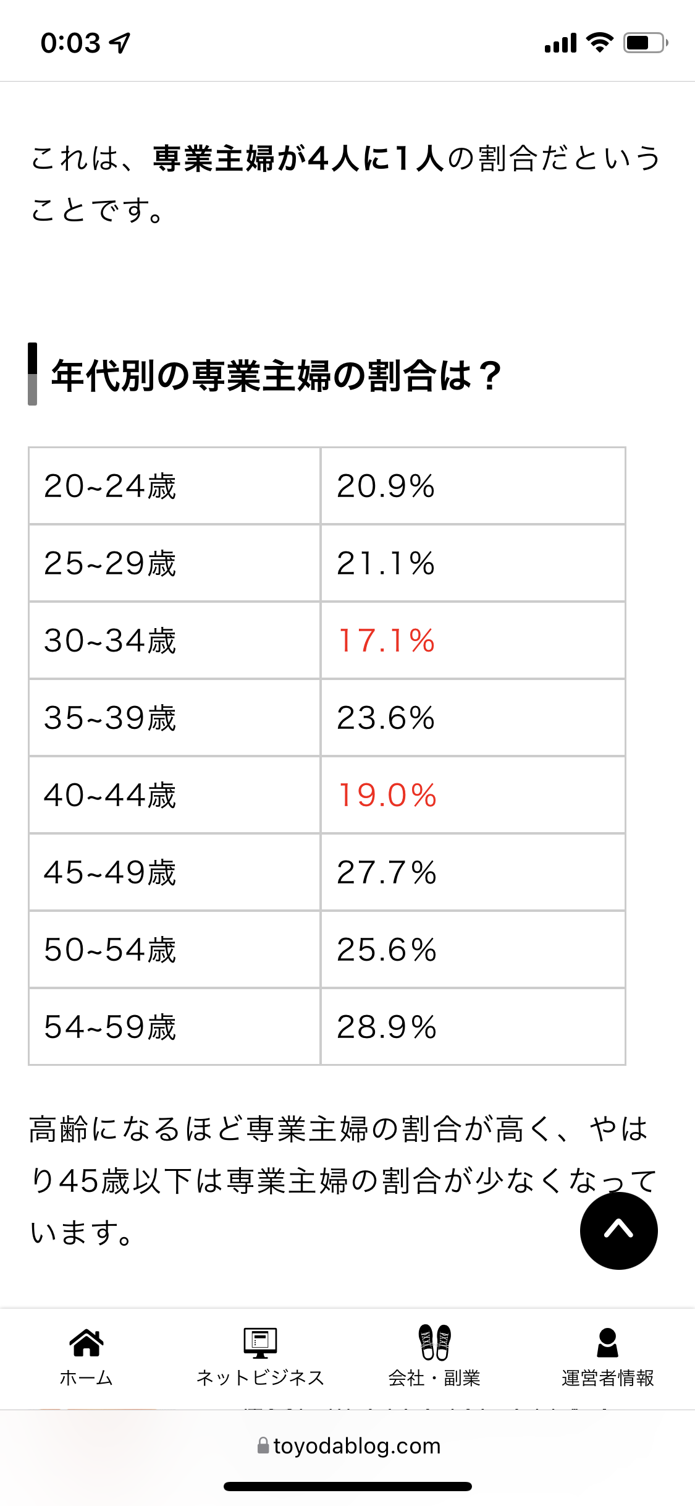
Task: Tap the lock icon in address bar
Action: tap(263, 1445)
